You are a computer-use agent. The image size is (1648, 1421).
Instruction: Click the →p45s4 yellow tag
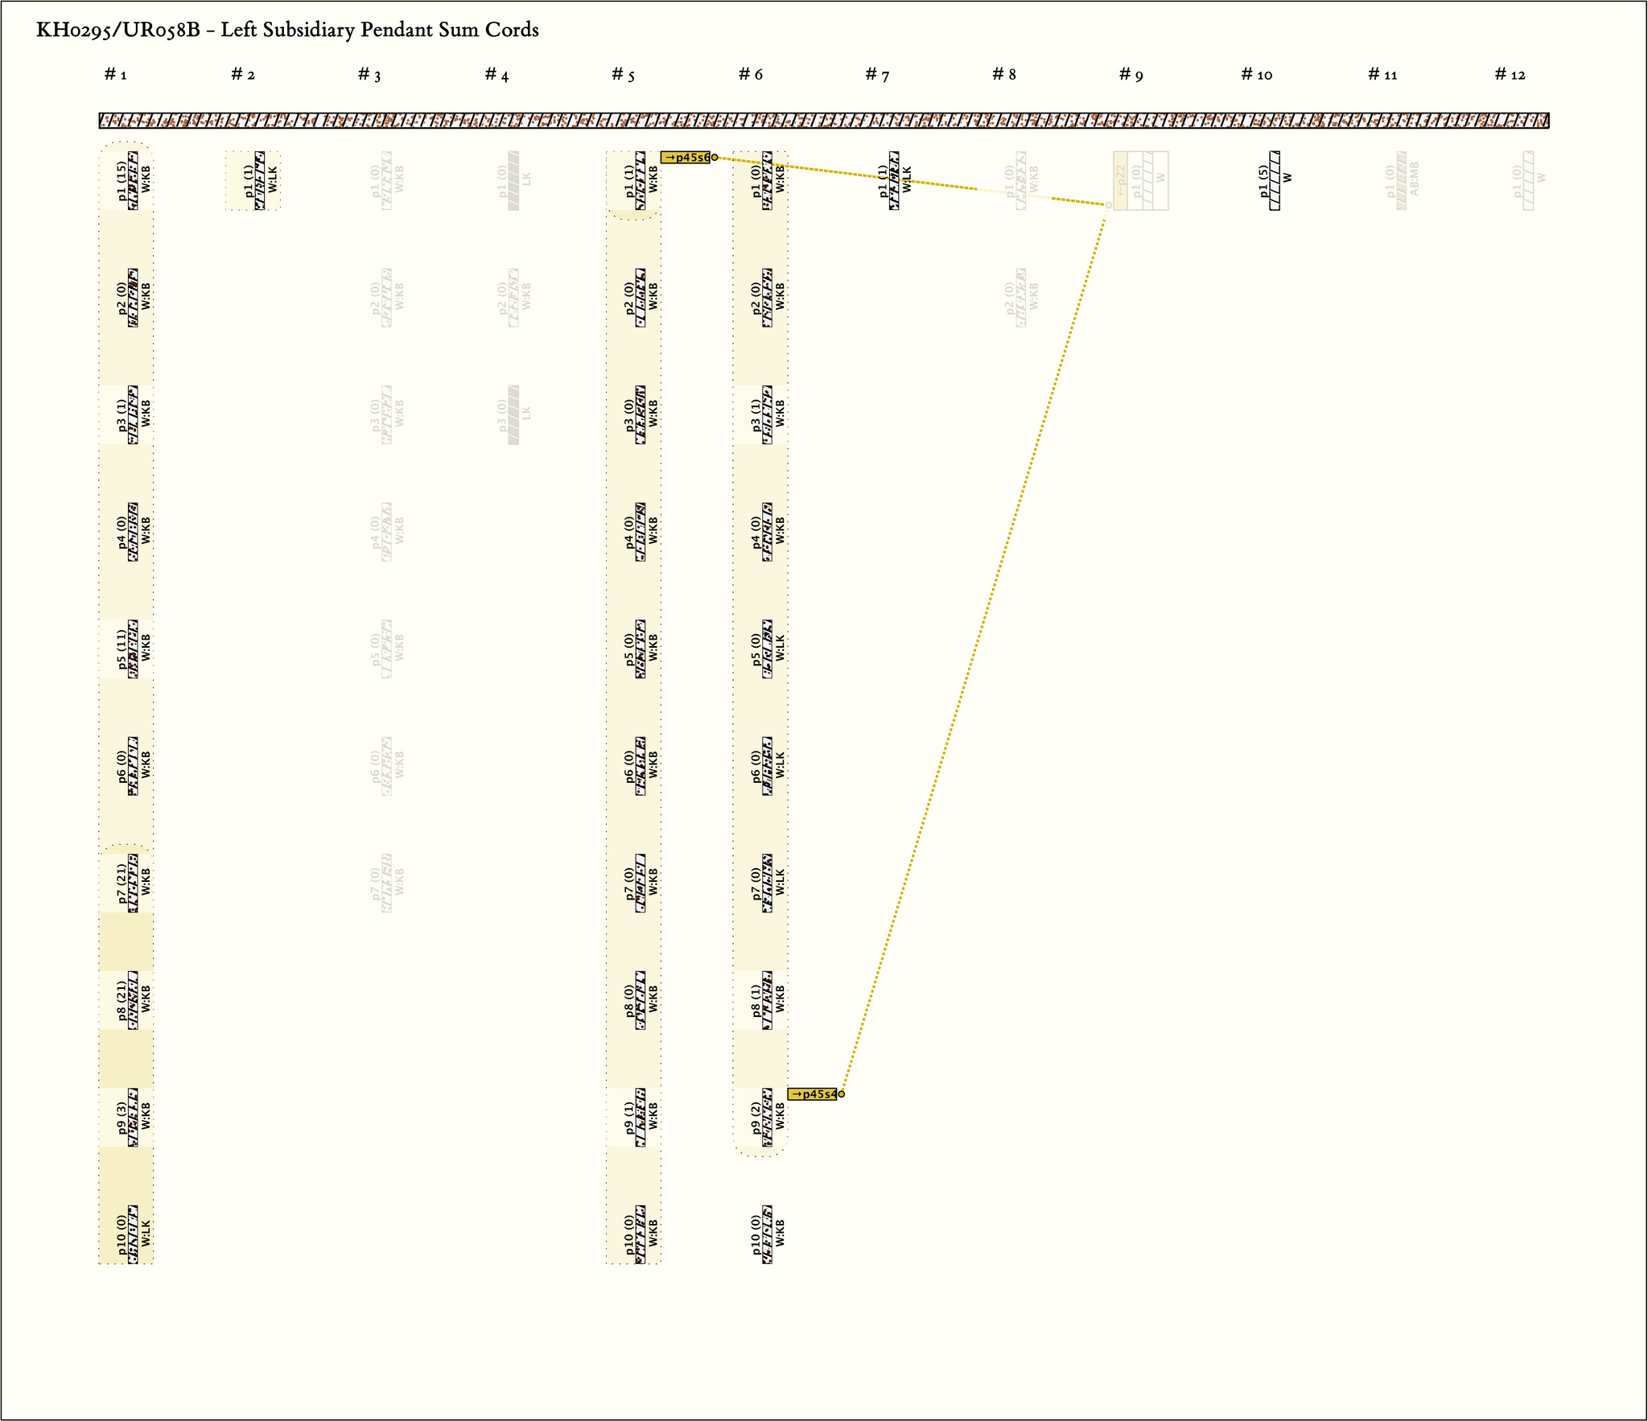[811, 1094]
